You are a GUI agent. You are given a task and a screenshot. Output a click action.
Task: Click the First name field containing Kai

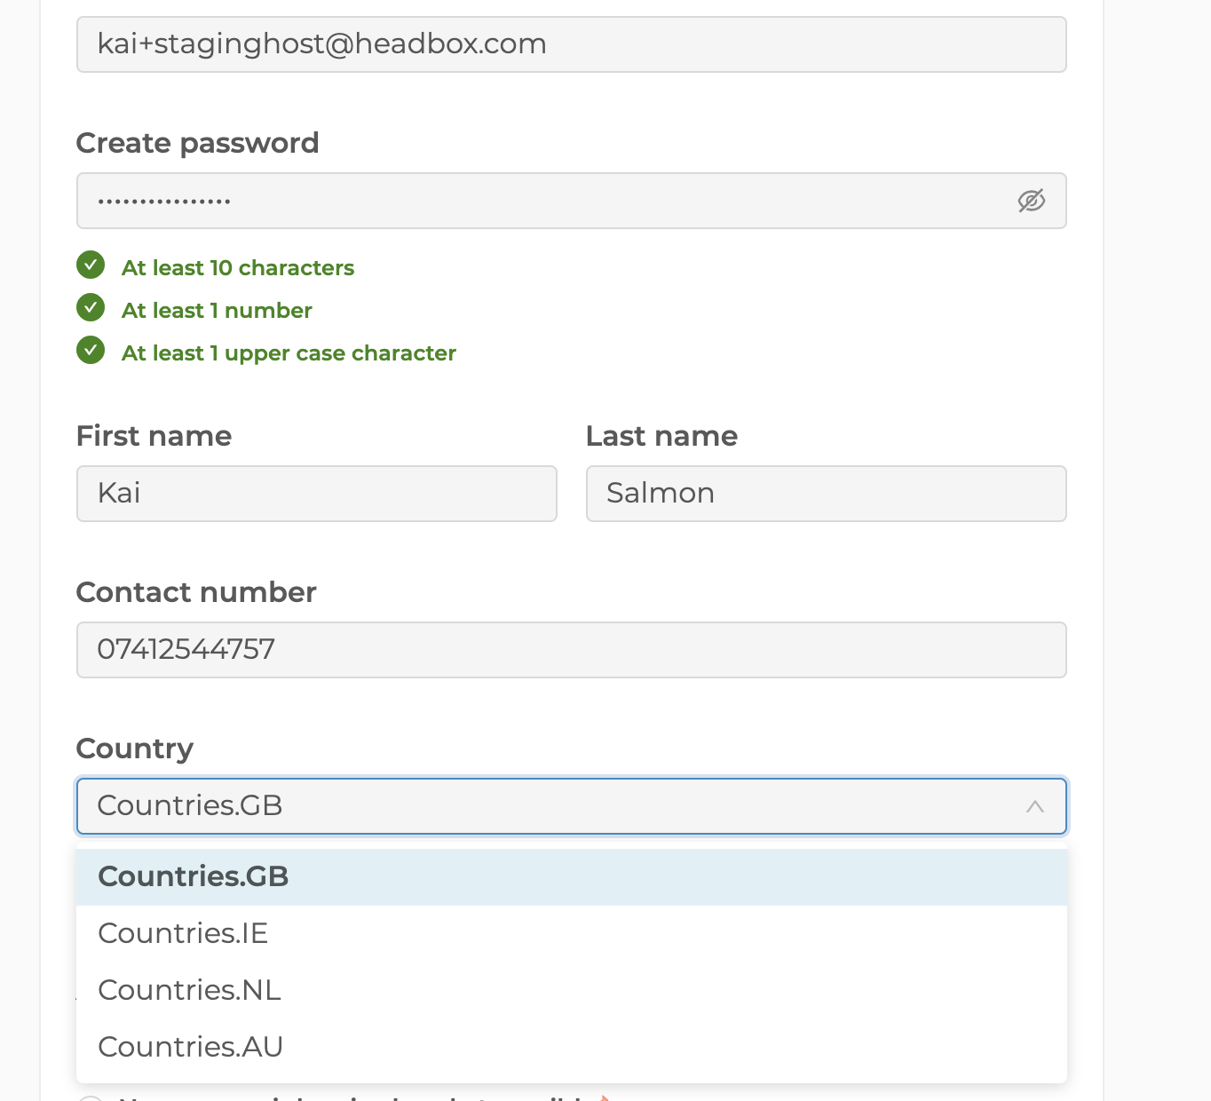click(316, 494)
